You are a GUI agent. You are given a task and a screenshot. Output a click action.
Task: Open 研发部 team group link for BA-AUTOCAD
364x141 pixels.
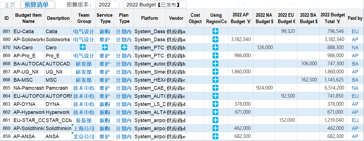pos(84,64)
